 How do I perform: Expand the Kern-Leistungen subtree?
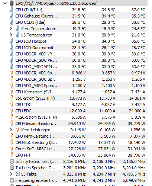click(11, 130)
